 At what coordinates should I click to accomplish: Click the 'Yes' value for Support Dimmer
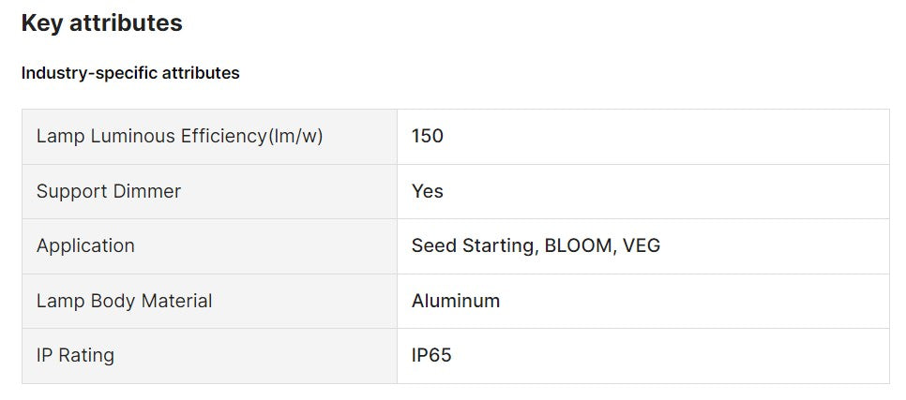428,191
